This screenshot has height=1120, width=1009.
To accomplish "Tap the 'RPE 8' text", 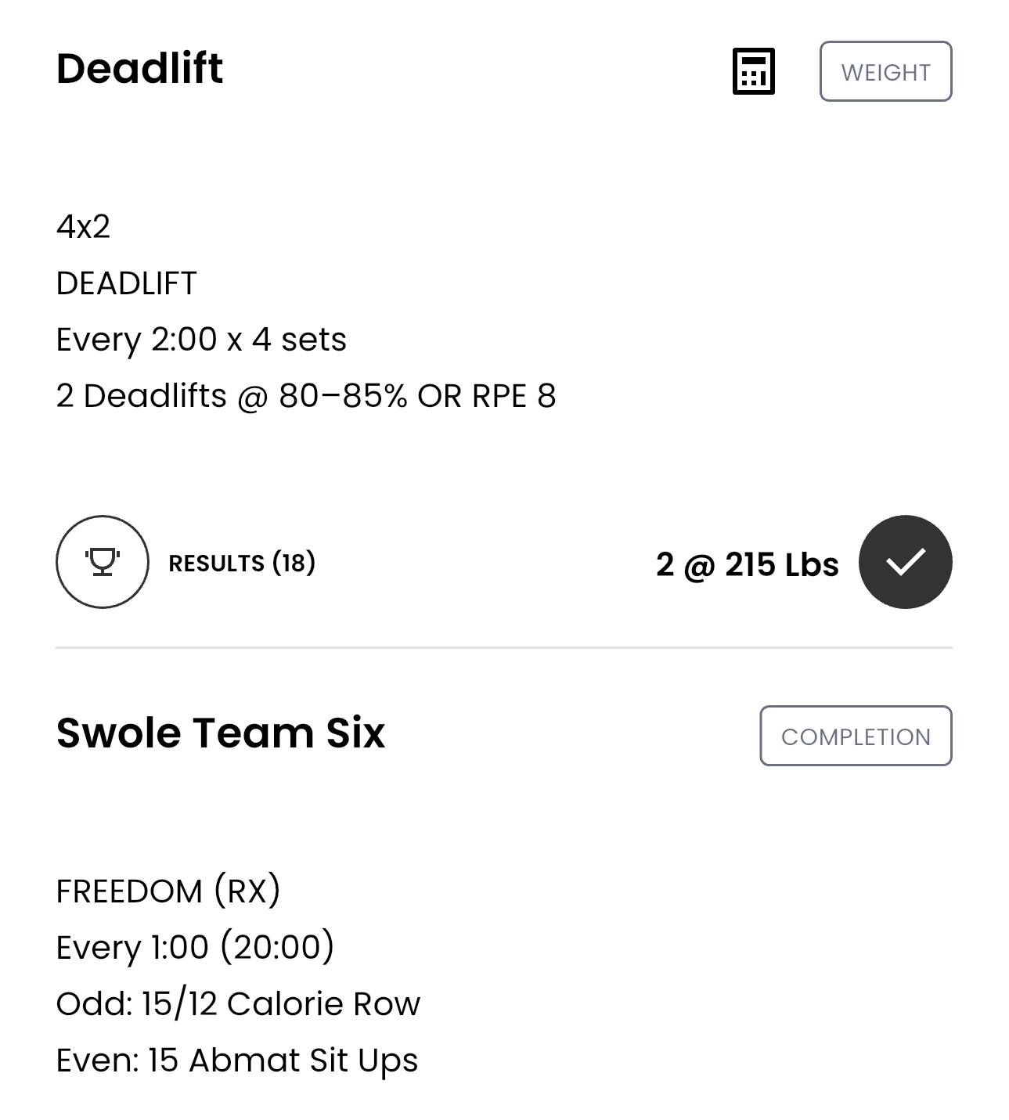I will click(x=514, y=396).
